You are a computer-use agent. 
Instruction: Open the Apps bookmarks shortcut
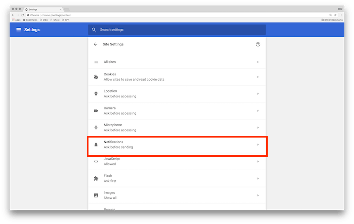click(16, 20)
